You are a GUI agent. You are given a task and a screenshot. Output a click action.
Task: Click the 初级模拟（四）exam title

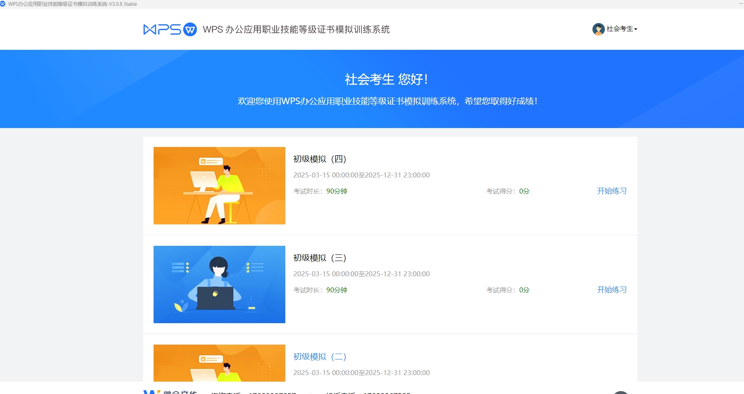click(320, 159)
